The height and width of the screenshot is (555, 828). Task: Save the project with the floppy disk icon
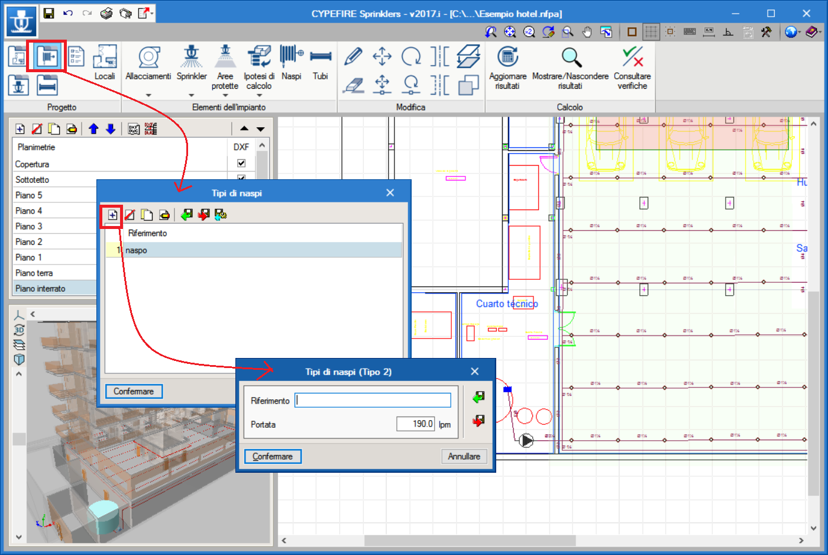click(x=49, y=13)
